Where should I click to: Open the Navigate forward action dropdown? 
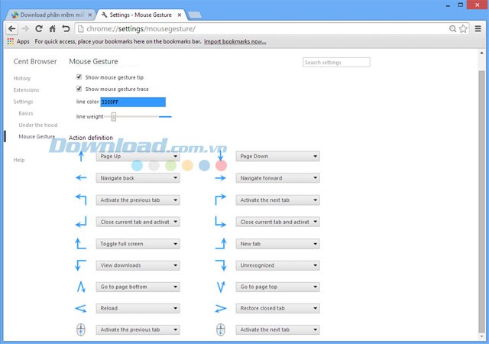click(277, 178)
